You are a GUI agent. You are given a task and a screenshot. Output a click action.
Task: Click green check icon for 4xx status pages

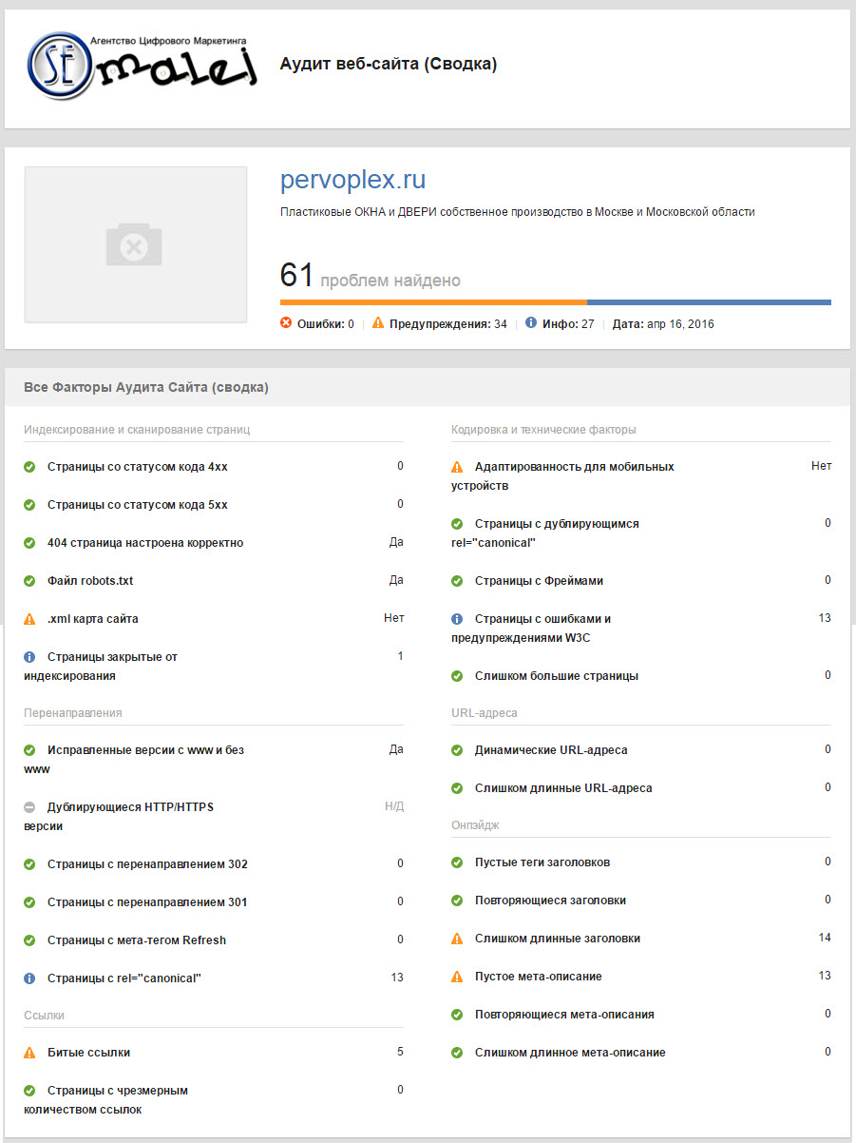tap(29, 467)
